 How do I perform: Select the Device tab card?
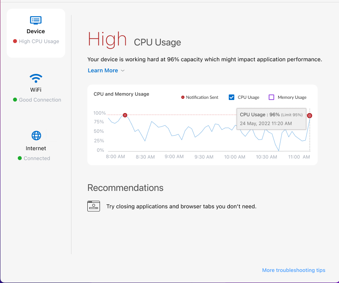[36, 33]
